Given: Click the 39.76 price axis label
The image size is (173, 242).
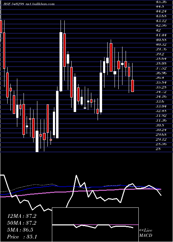Looking at the screenshot, I should pyautogui.click(x=161, y=49).
